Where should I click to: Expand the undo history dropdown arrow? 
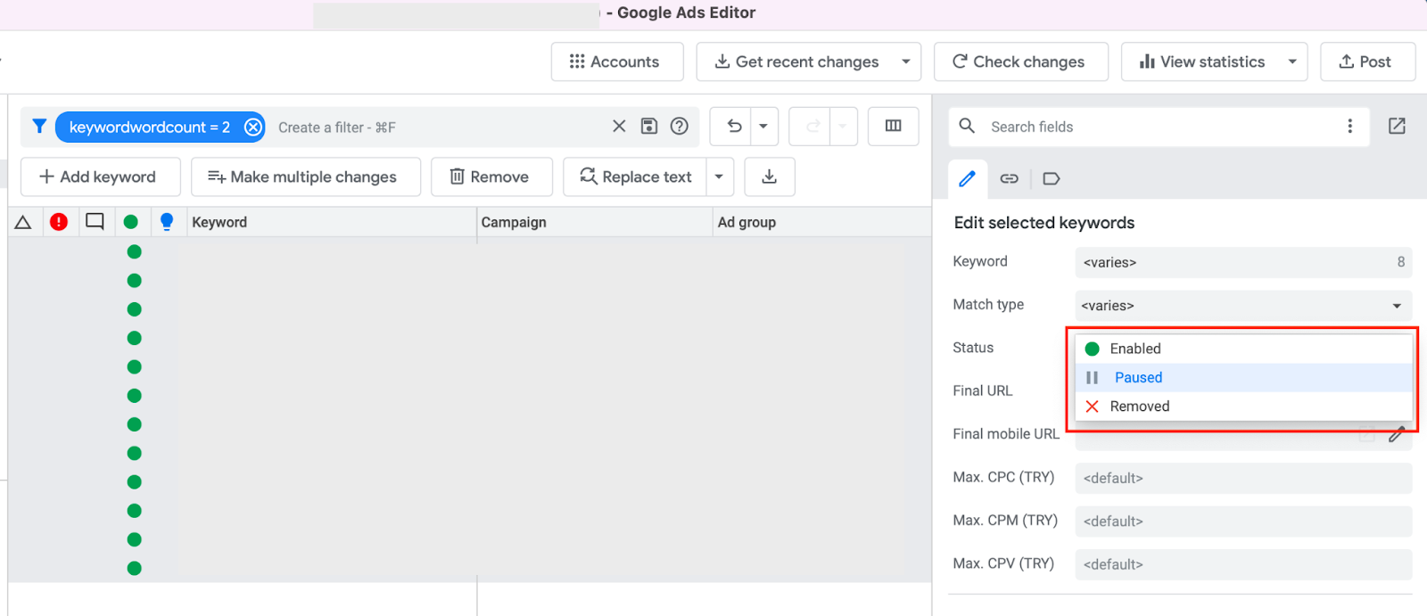coord(764,127)
